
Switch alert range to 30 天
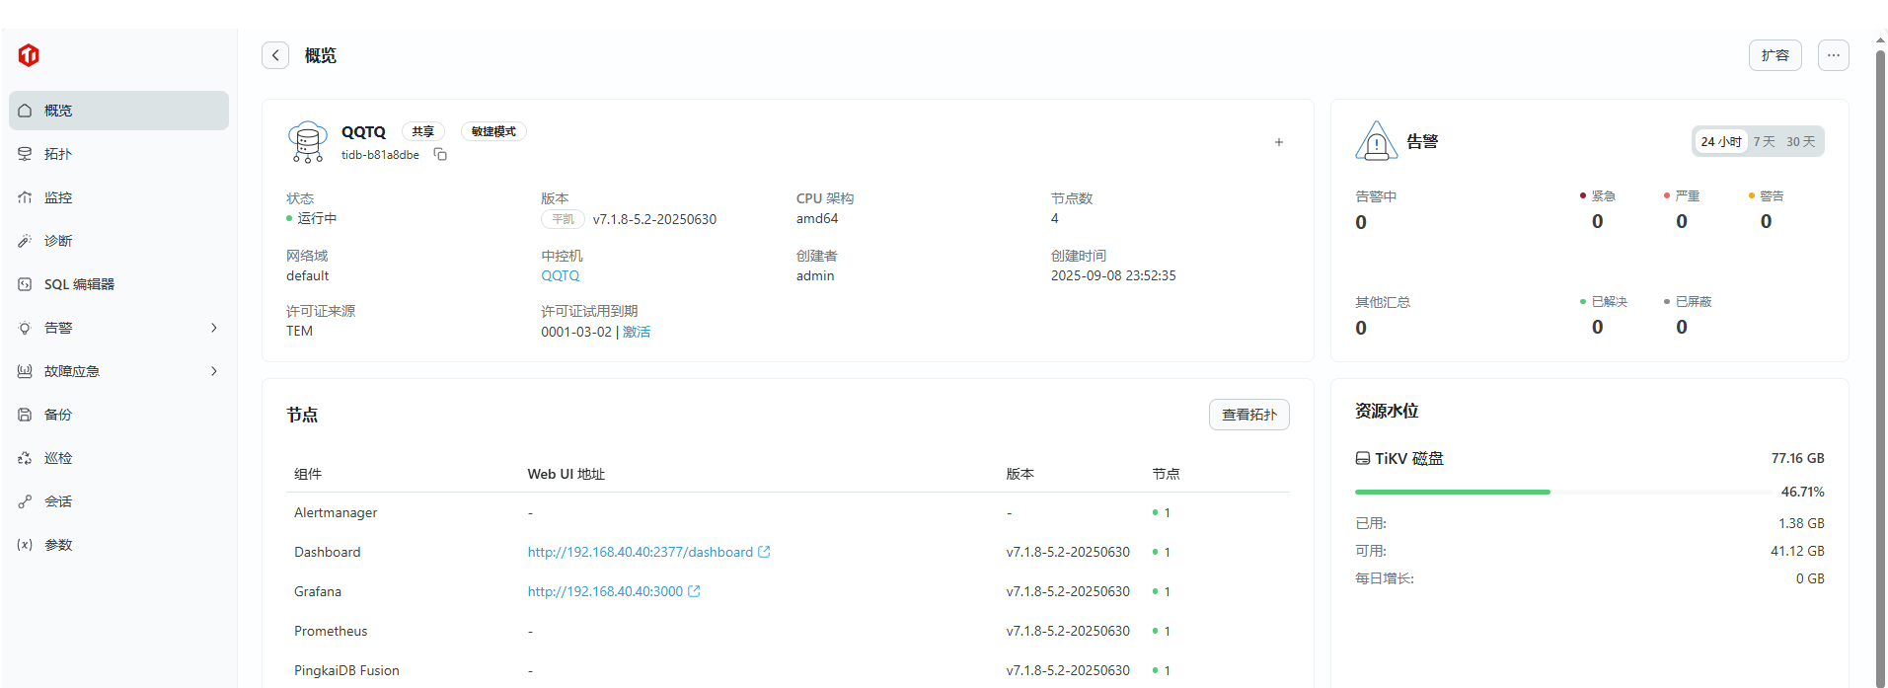[1800, 142]
